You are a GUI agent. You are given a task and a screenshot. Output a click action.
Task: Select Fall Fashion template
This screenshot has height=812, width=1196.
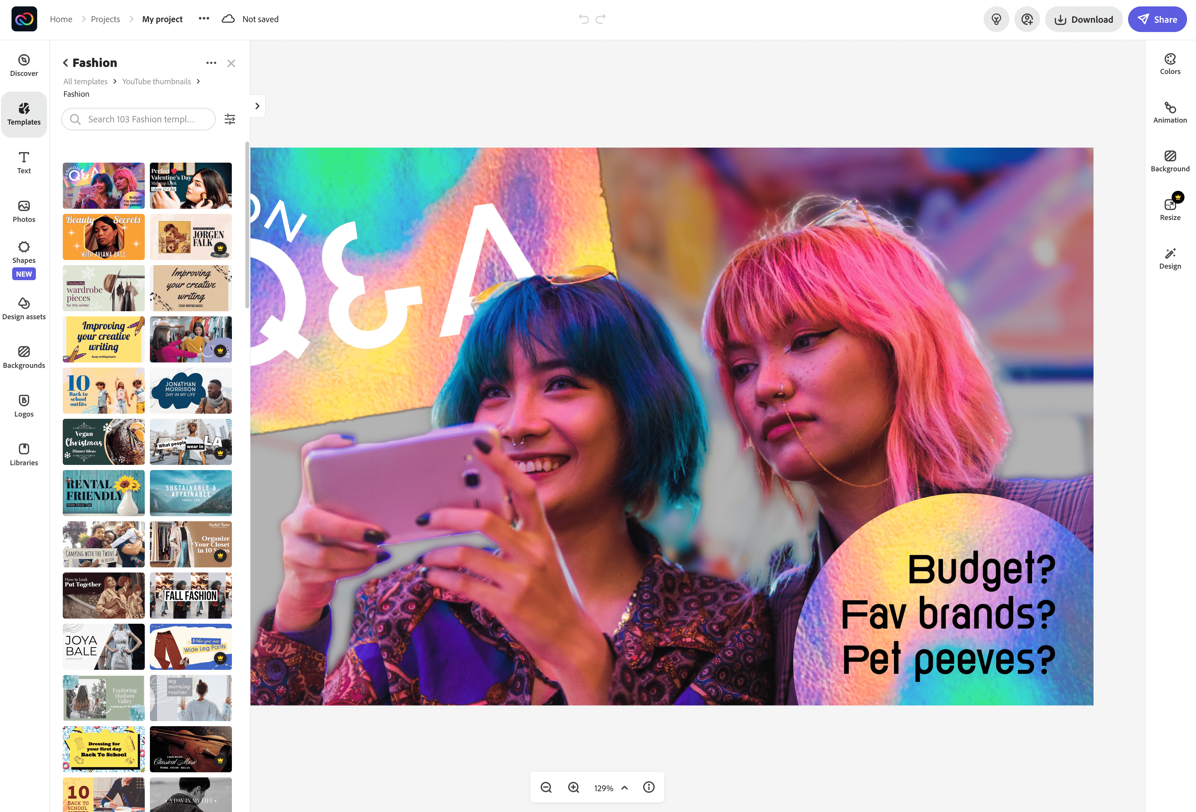(190, 595)
